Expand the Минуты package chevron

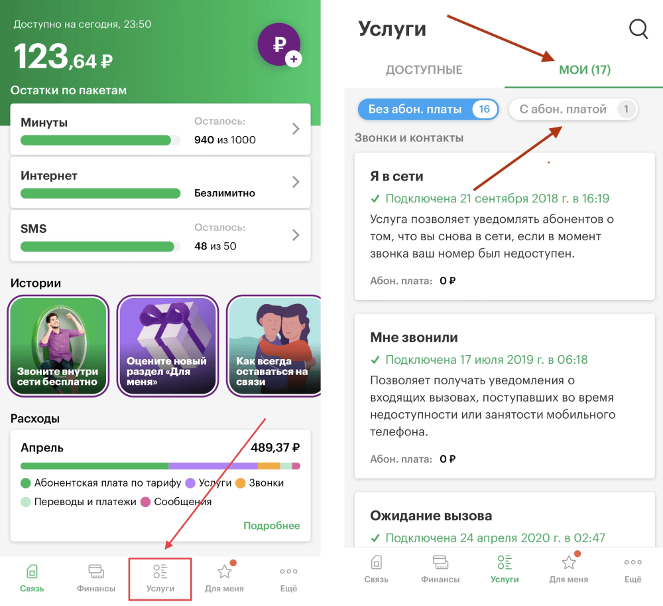[296, 129]
